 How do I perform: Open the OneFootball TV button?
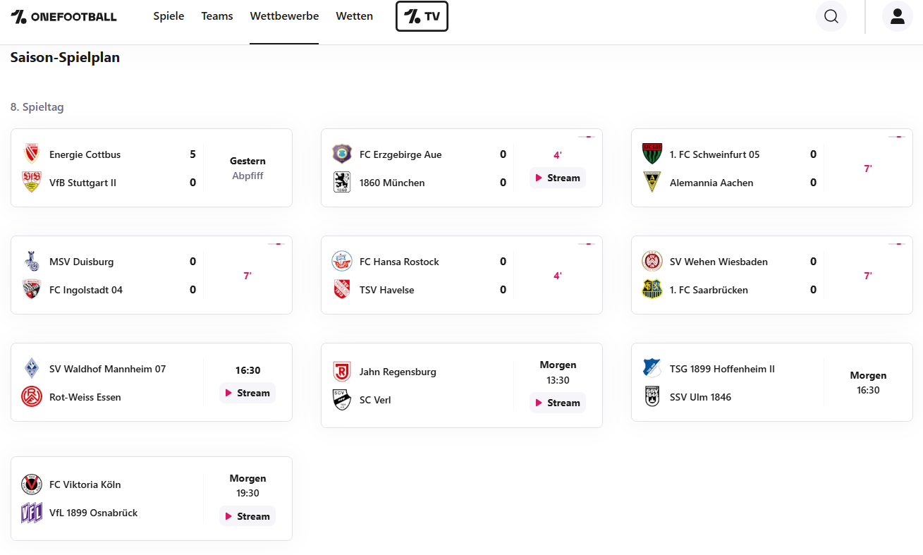(422, 16)
